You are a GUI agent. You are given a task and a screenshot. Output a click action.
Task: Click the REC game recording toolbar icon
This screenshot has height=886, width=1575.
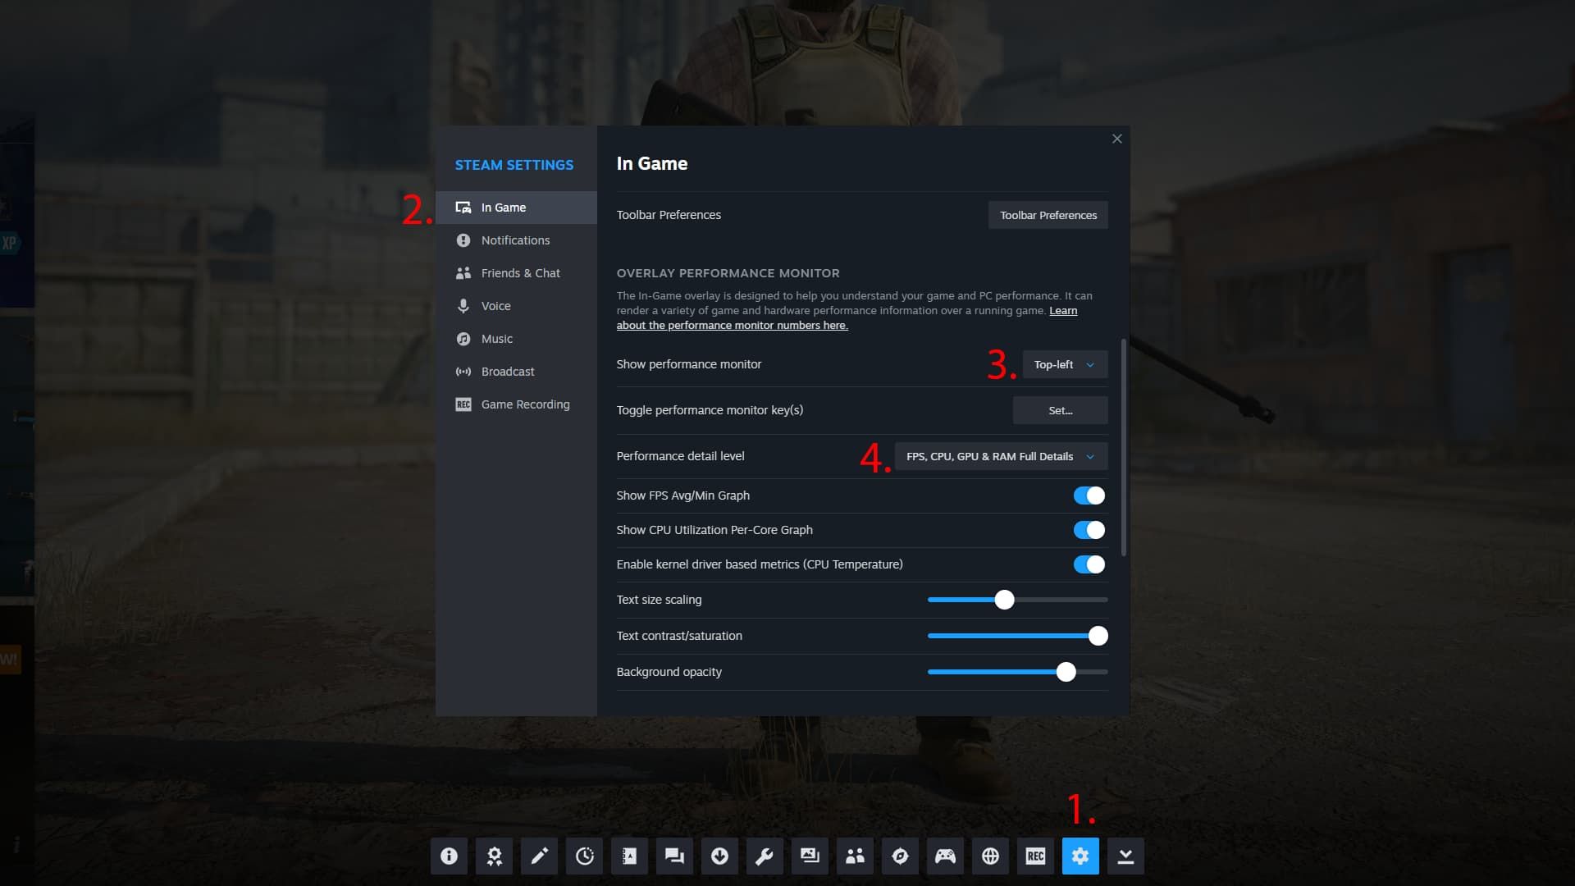coord(1035,856)
